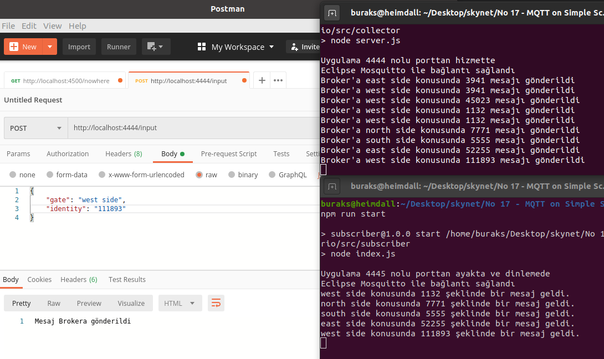Open the Help menu
Image resolution: width=604 pixels, height=359 pixels.
click(x=78, y=26)
